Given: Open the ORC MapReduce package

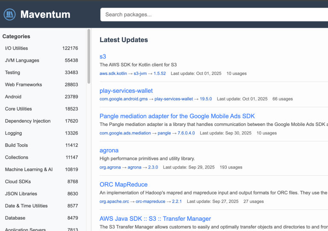Looking at the screenshot, I should coord(123,185).
